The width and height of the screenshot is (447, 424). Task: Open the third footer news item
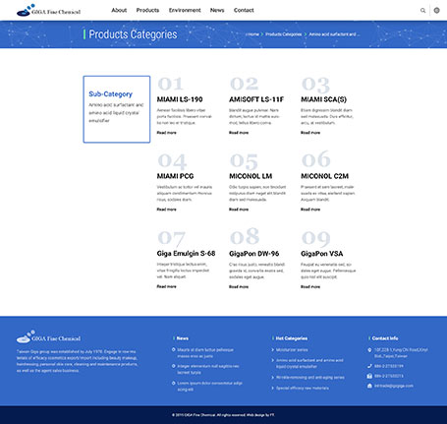[209, 387]
